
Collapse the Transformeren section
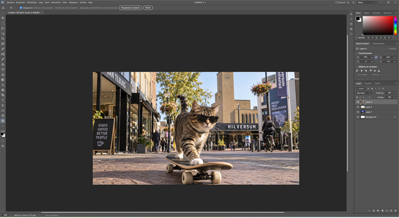coord(357,53)
